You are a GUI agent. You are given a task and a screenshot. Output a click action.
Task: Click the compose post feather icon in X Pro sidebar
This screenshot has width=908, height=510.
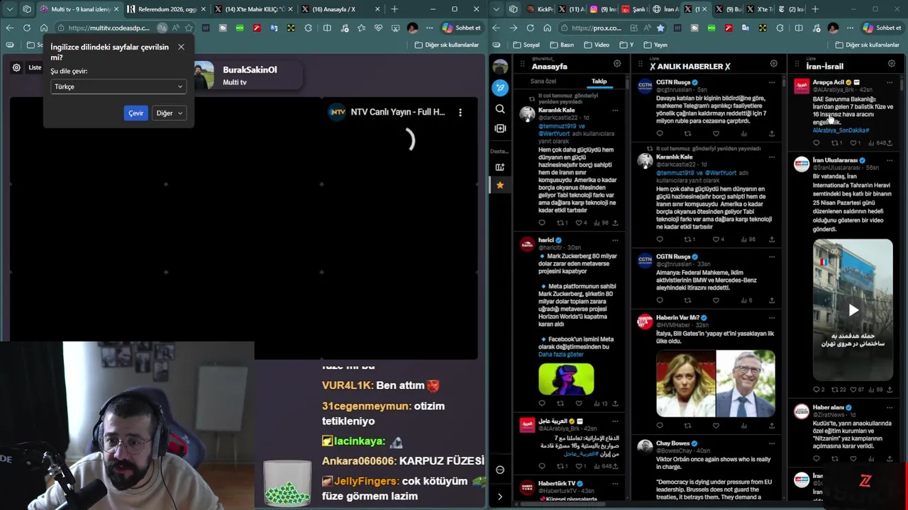coord(500,88)
